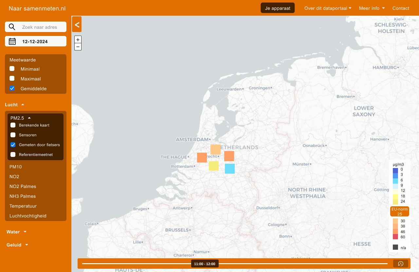Collapse the PM2.5 group
The height and width of the screenshot is (272, 419).
tap(21, 118)
